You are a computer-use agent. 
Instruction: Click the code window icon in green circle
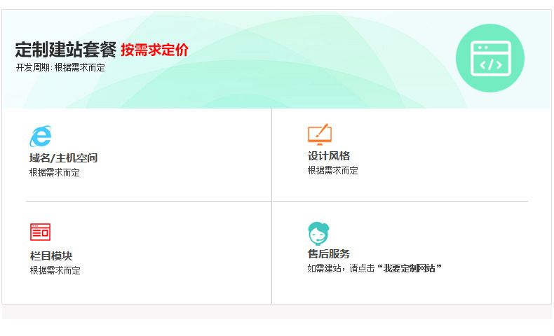(490, 58)
